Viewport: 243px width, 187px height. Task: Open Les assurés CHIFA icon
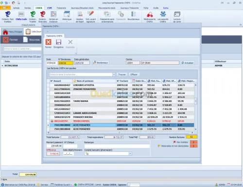[163, 14]
